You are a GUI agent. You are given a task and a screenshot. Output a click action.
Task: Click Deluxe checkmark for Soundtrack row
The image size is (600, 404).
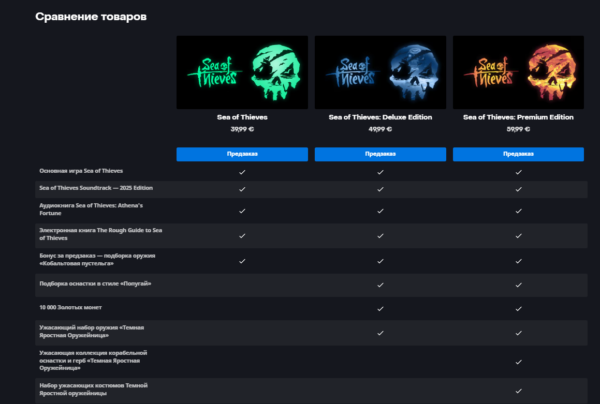pos(381,189)
